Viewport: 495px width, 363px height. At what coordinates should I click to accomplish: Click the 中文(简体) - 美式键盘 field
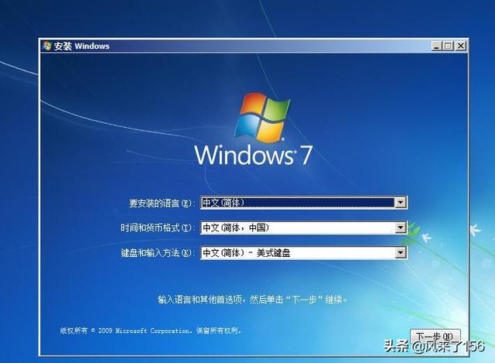click(x=296, y=253)
